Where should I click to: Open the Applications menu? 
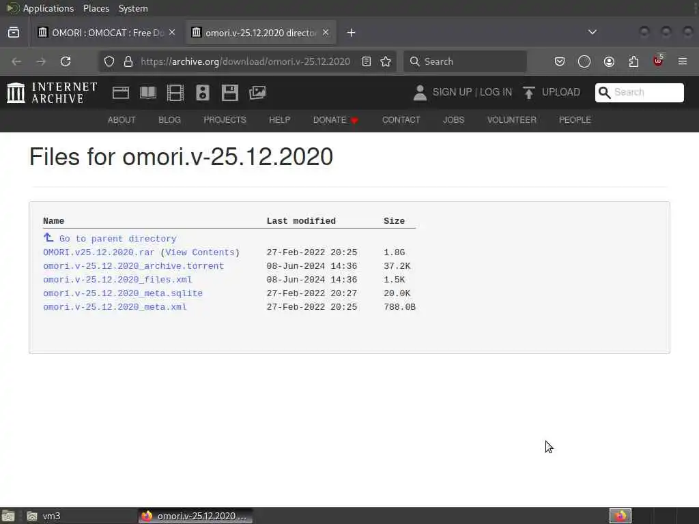pos(48,8)
